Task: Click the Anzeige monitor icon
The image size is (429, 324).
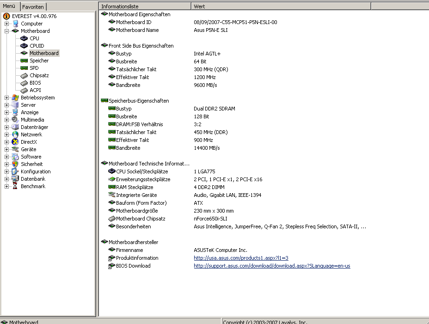Action: click(x=15, y=112)
